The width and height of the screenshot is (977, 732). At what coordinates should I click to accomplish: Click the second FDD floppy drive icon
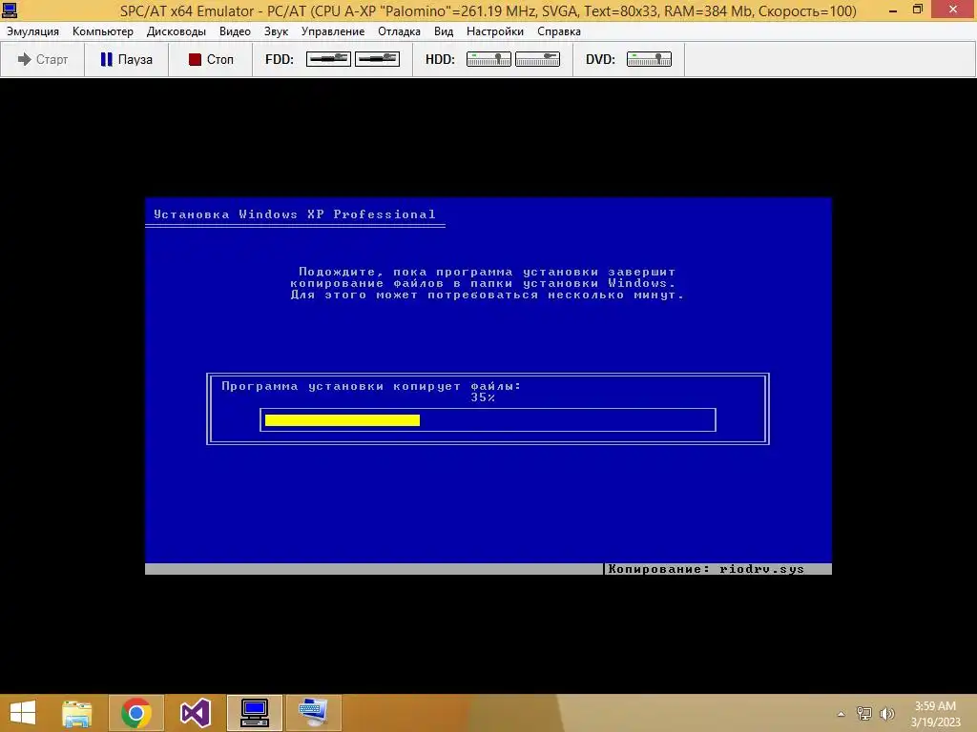pyautogui.click(x=377, y=59)
